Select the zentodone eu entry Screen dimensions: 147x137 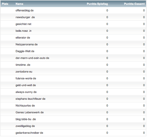pos(24,72)
